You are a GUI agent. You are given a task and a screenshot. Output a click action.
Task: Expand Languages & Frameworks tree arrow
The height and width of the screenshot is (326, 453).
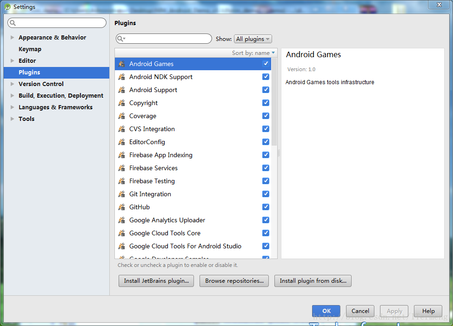(12, 107)
